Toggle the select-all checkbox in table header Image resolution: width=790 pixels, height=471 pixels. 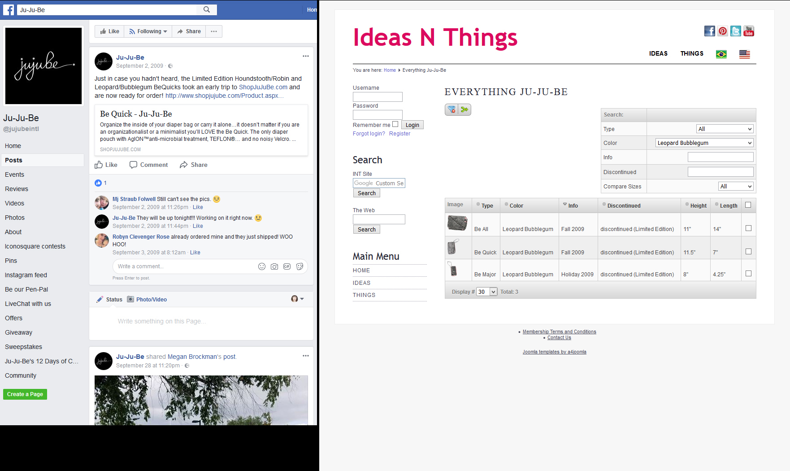748,205
